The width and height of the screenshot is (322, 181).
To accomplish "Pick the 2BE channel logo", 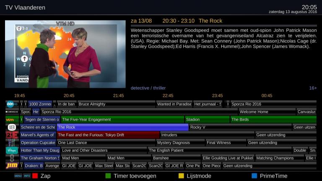I will [12, 135].
